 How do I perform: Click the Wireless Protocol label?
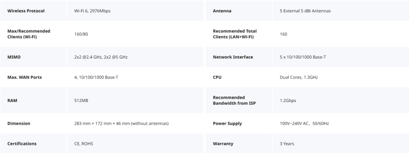point(26,11)
